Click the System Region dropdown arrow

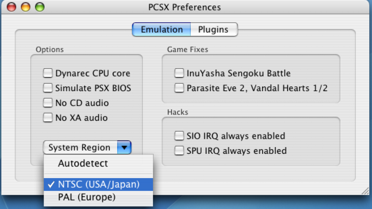pos(124,147)
